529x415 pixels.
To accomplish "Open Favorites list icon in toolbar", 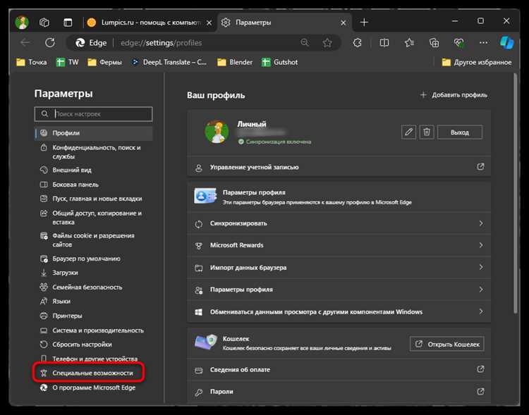I will click(409, 43).
